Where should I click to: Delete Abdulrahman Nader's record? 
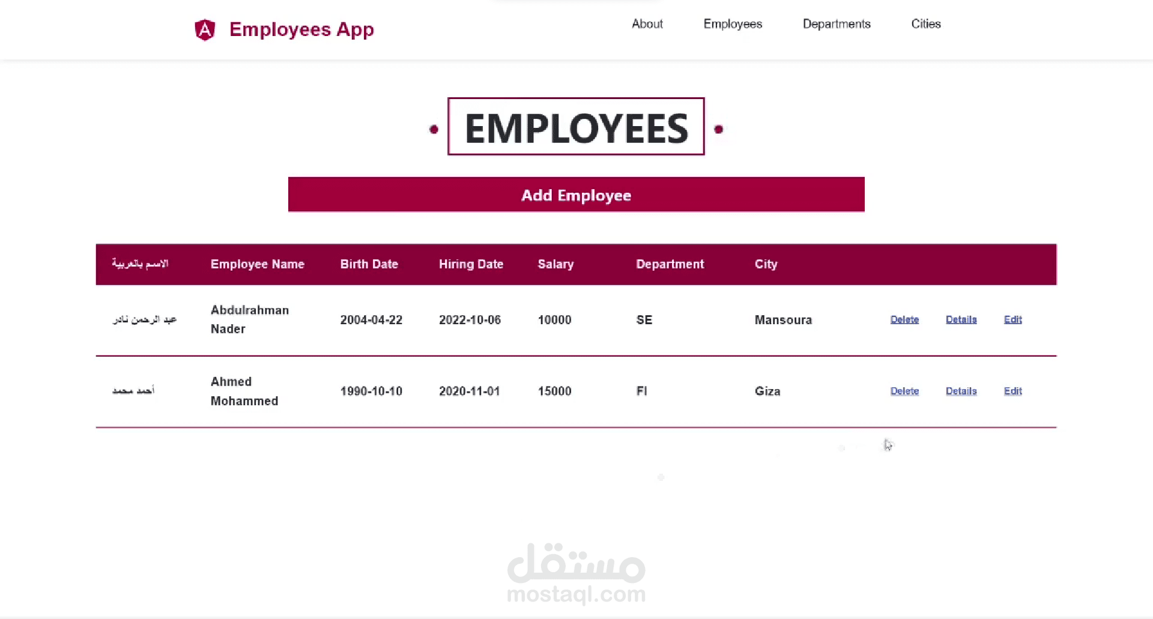pos(904,319)
